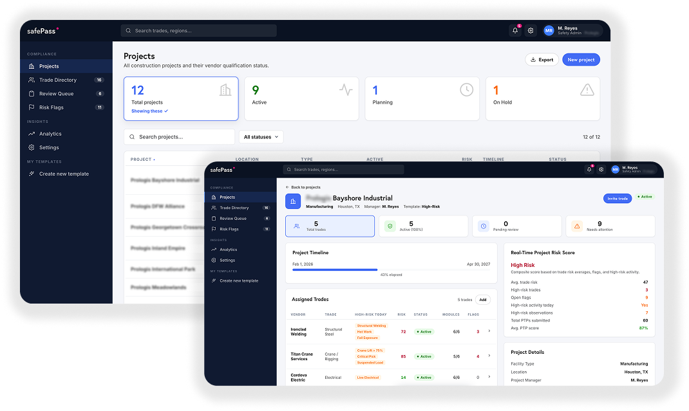689x411 pixels.
Task: Click MR avatar in back Projects window
Action: [x=549, y=31]
